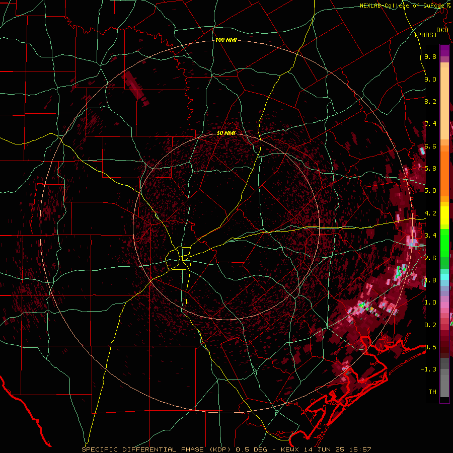This screenshot has height=453, width=453.
Task: Click the 9.8 value on the color scale
Action: pos(430,56)
